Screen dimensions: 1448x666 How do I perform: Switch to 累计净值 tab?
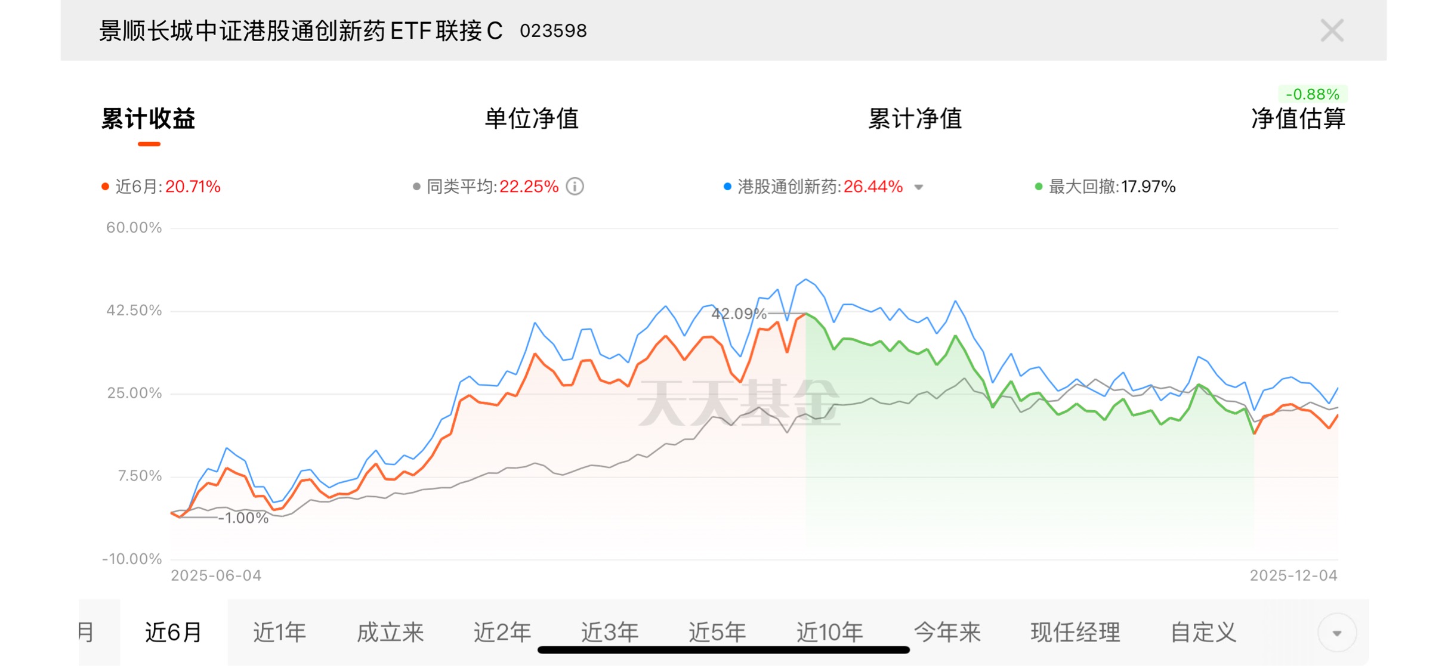915,119
